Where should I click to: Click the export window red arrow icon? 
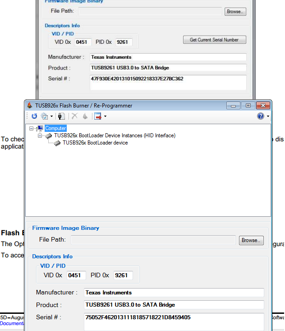point(98,116)
